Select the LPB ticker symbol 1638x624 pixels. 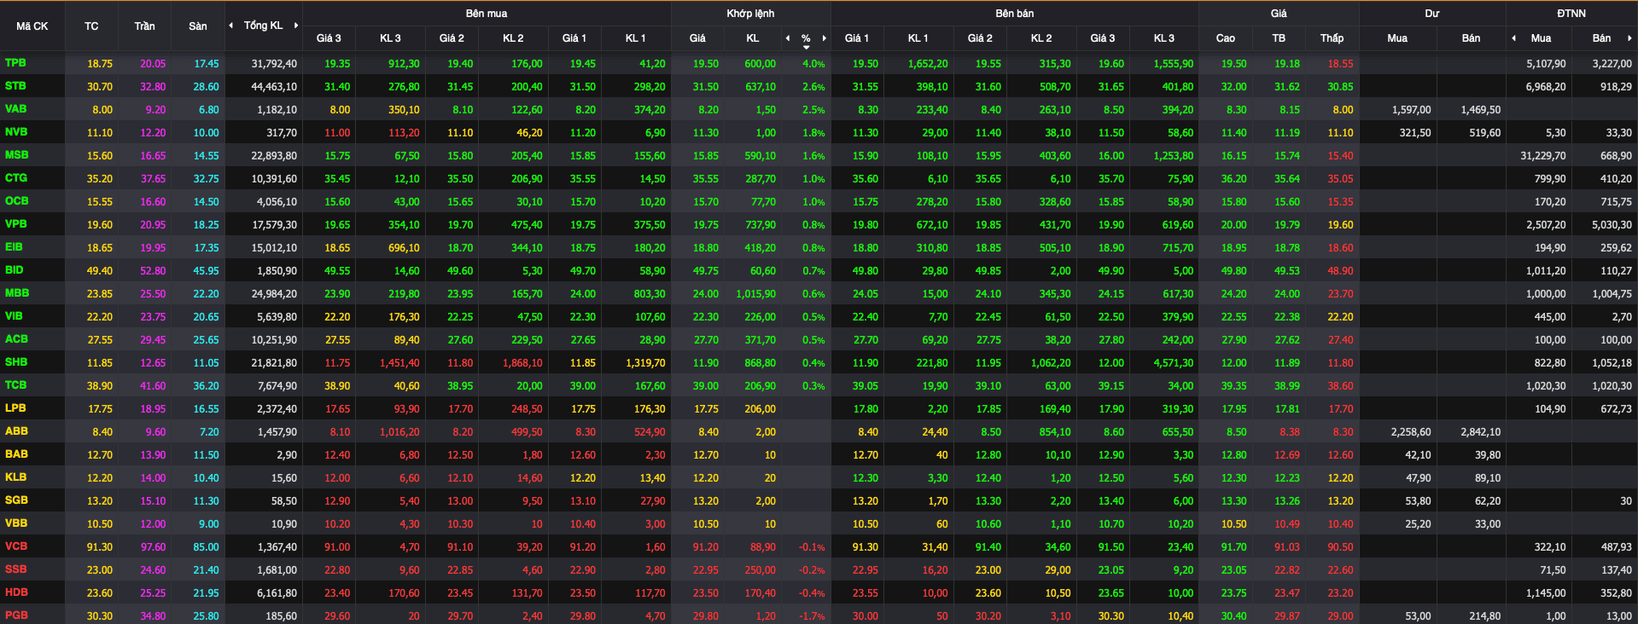pyautogui.click(x=15, y=408)
